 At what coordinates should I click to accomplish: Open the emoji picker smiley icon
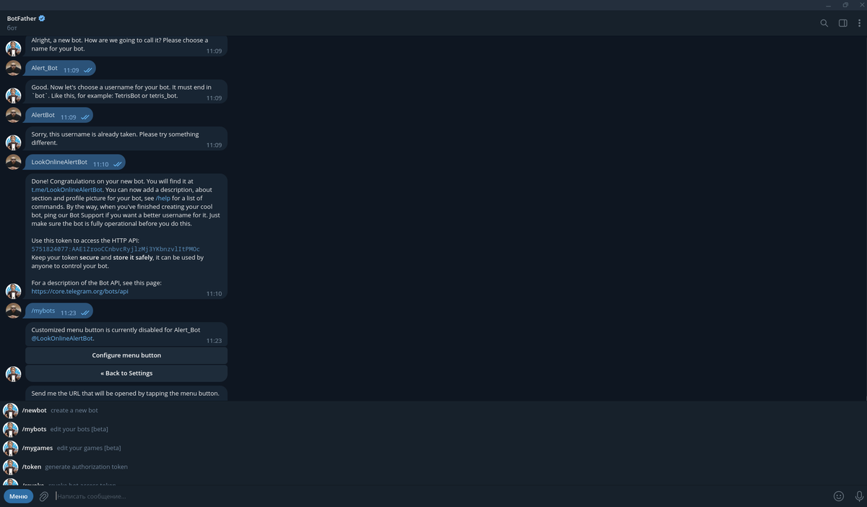pyautogui.click(x=839, y=496)
